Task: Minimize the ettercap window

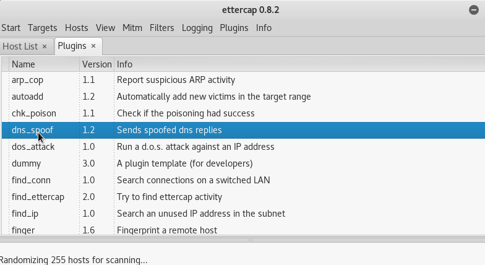Action: point(474,10)
